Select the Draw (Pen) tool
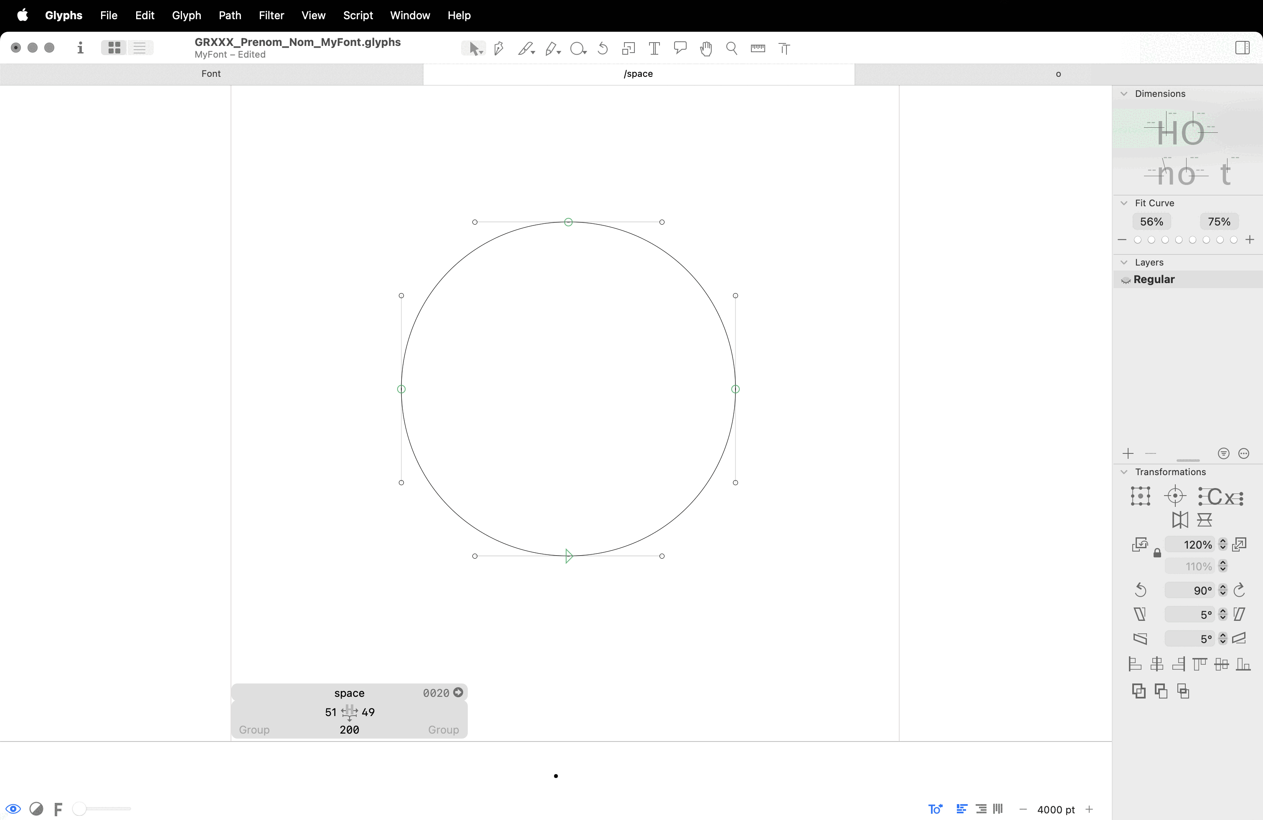1263x820 pixels. coord(498,48)
